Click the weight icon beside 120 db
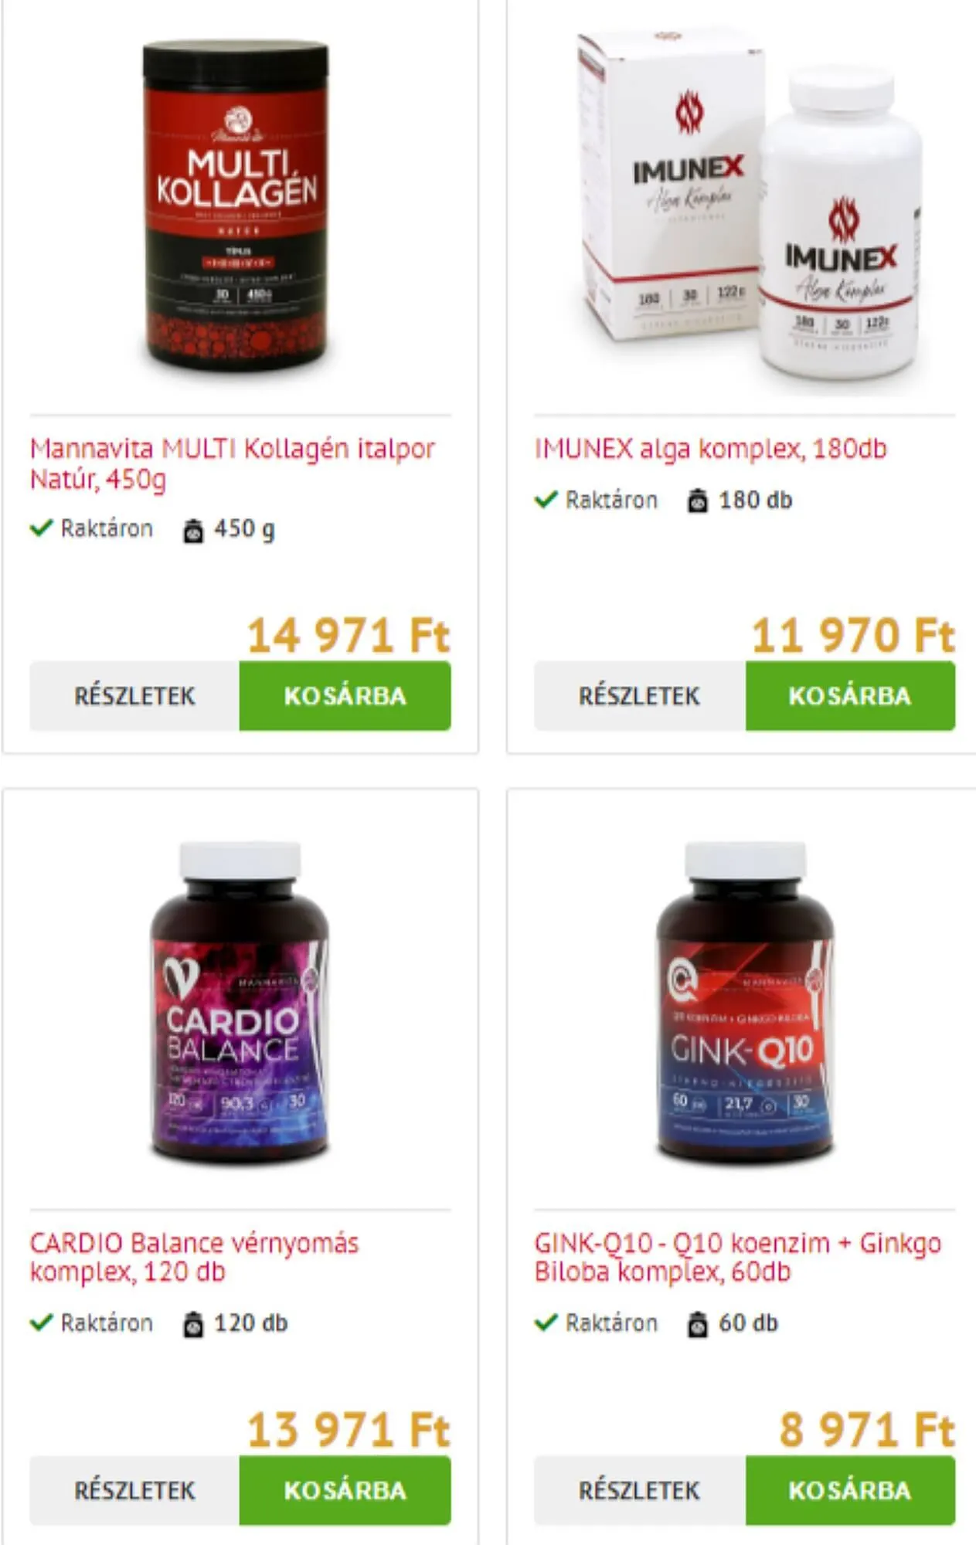The height and width of the screenshot is (1545, 976). 192,1324
